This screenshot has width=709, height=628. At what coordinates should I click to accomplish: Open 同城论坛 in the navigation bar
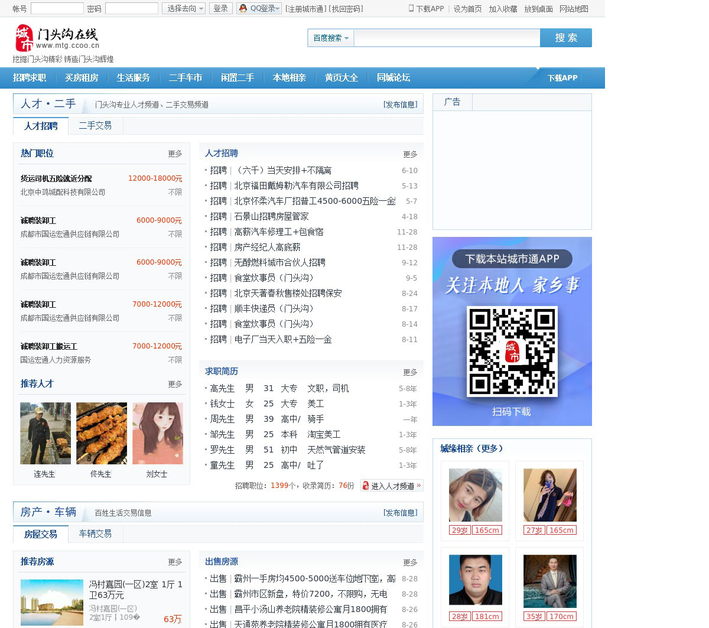pyautogui.click(x=393, y=77)
